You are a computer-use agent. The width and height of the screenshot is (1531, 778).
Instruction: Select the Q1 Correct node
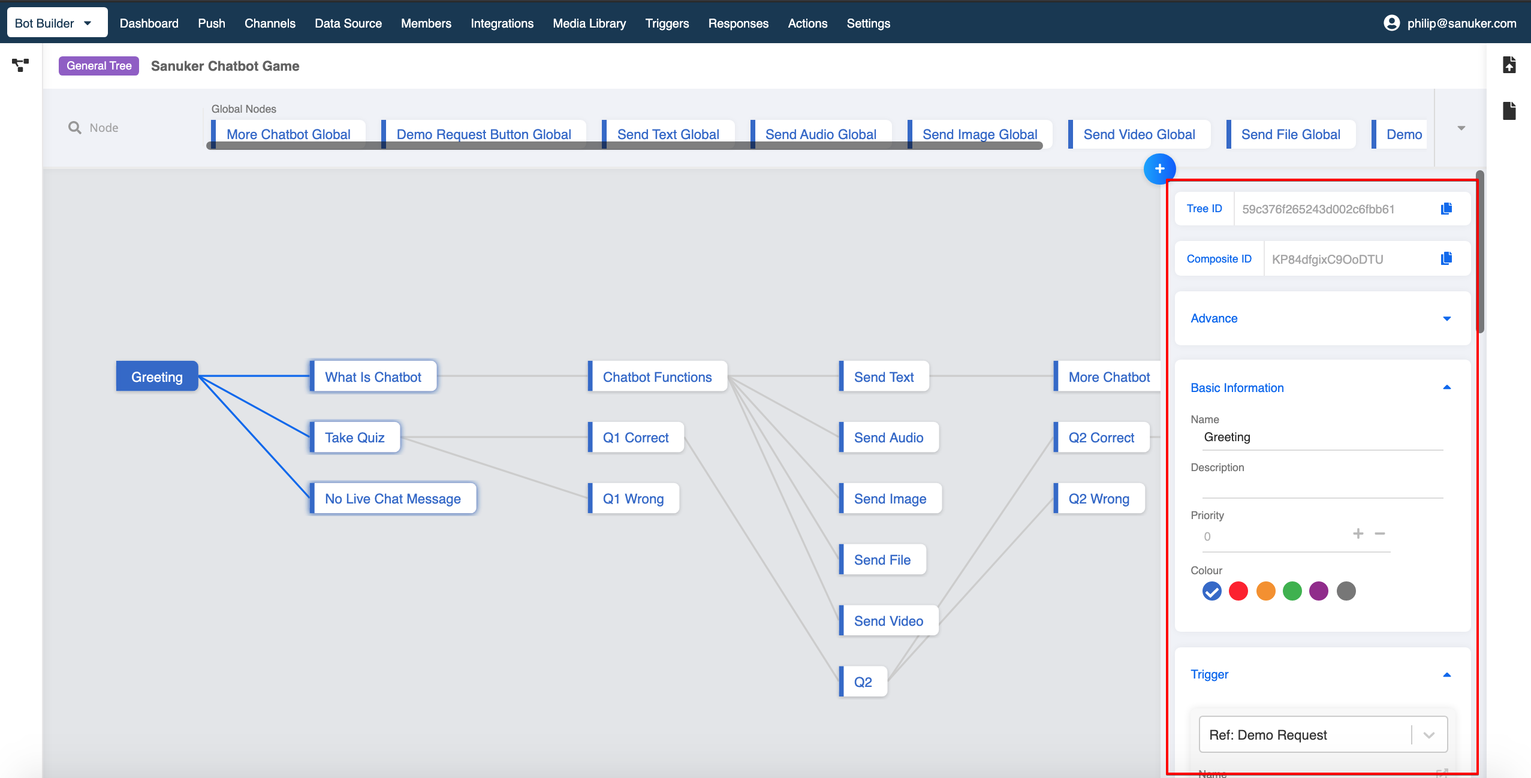click(x=635, y=438)
